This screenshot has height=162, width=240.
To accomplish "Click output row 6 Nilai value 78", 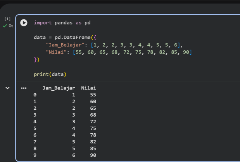I will tap(93, 135).
